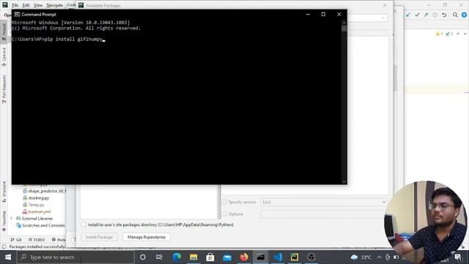Open PyCharm Search Everywhere magnifier

[455, 15]
